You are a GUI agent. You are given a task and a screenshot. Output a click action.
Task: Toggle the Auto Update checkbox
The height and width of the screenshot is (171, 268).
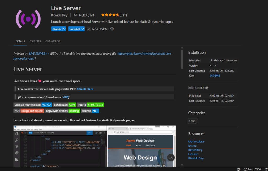point(89,29)
